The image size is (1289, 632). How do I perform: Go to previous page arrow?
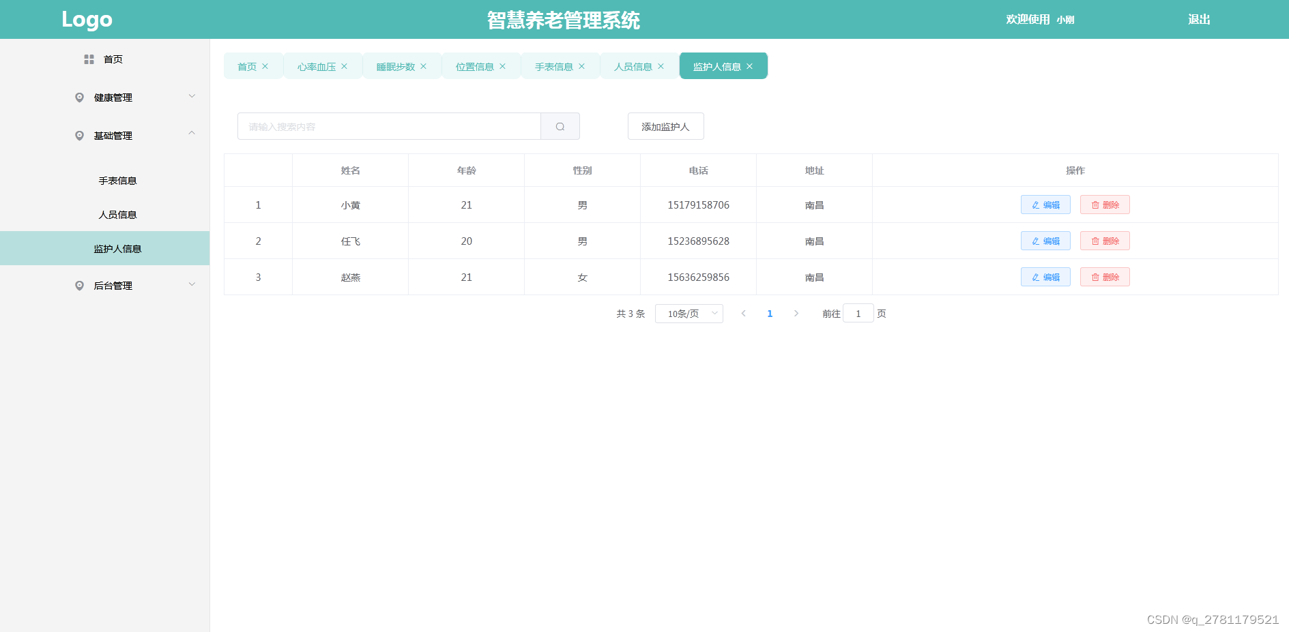pos(744,314)
